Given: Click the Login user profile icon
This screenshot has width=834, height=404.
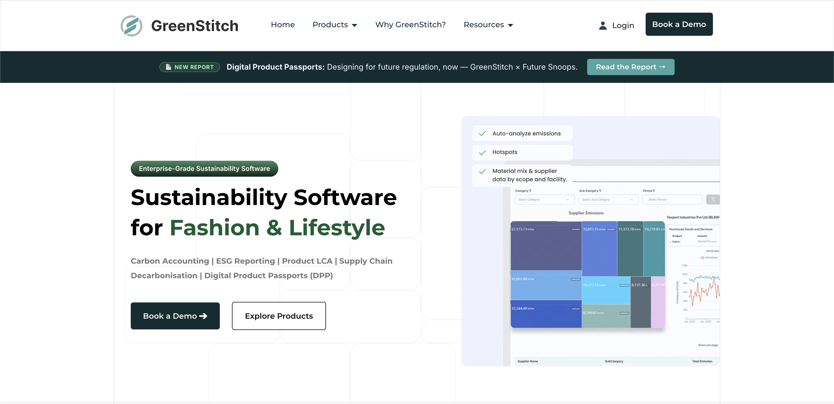Looking at the screenshot, I should [603, 26].
